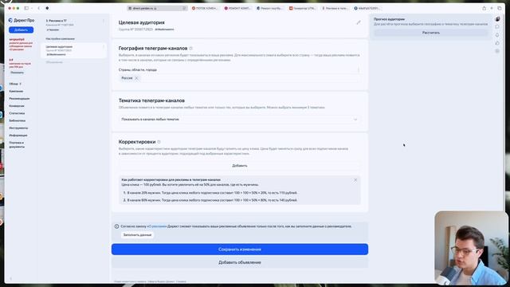This screenshot has width=510, height=287.
Task: Click the Safari share icon
Action: click(x=484, y=8)
